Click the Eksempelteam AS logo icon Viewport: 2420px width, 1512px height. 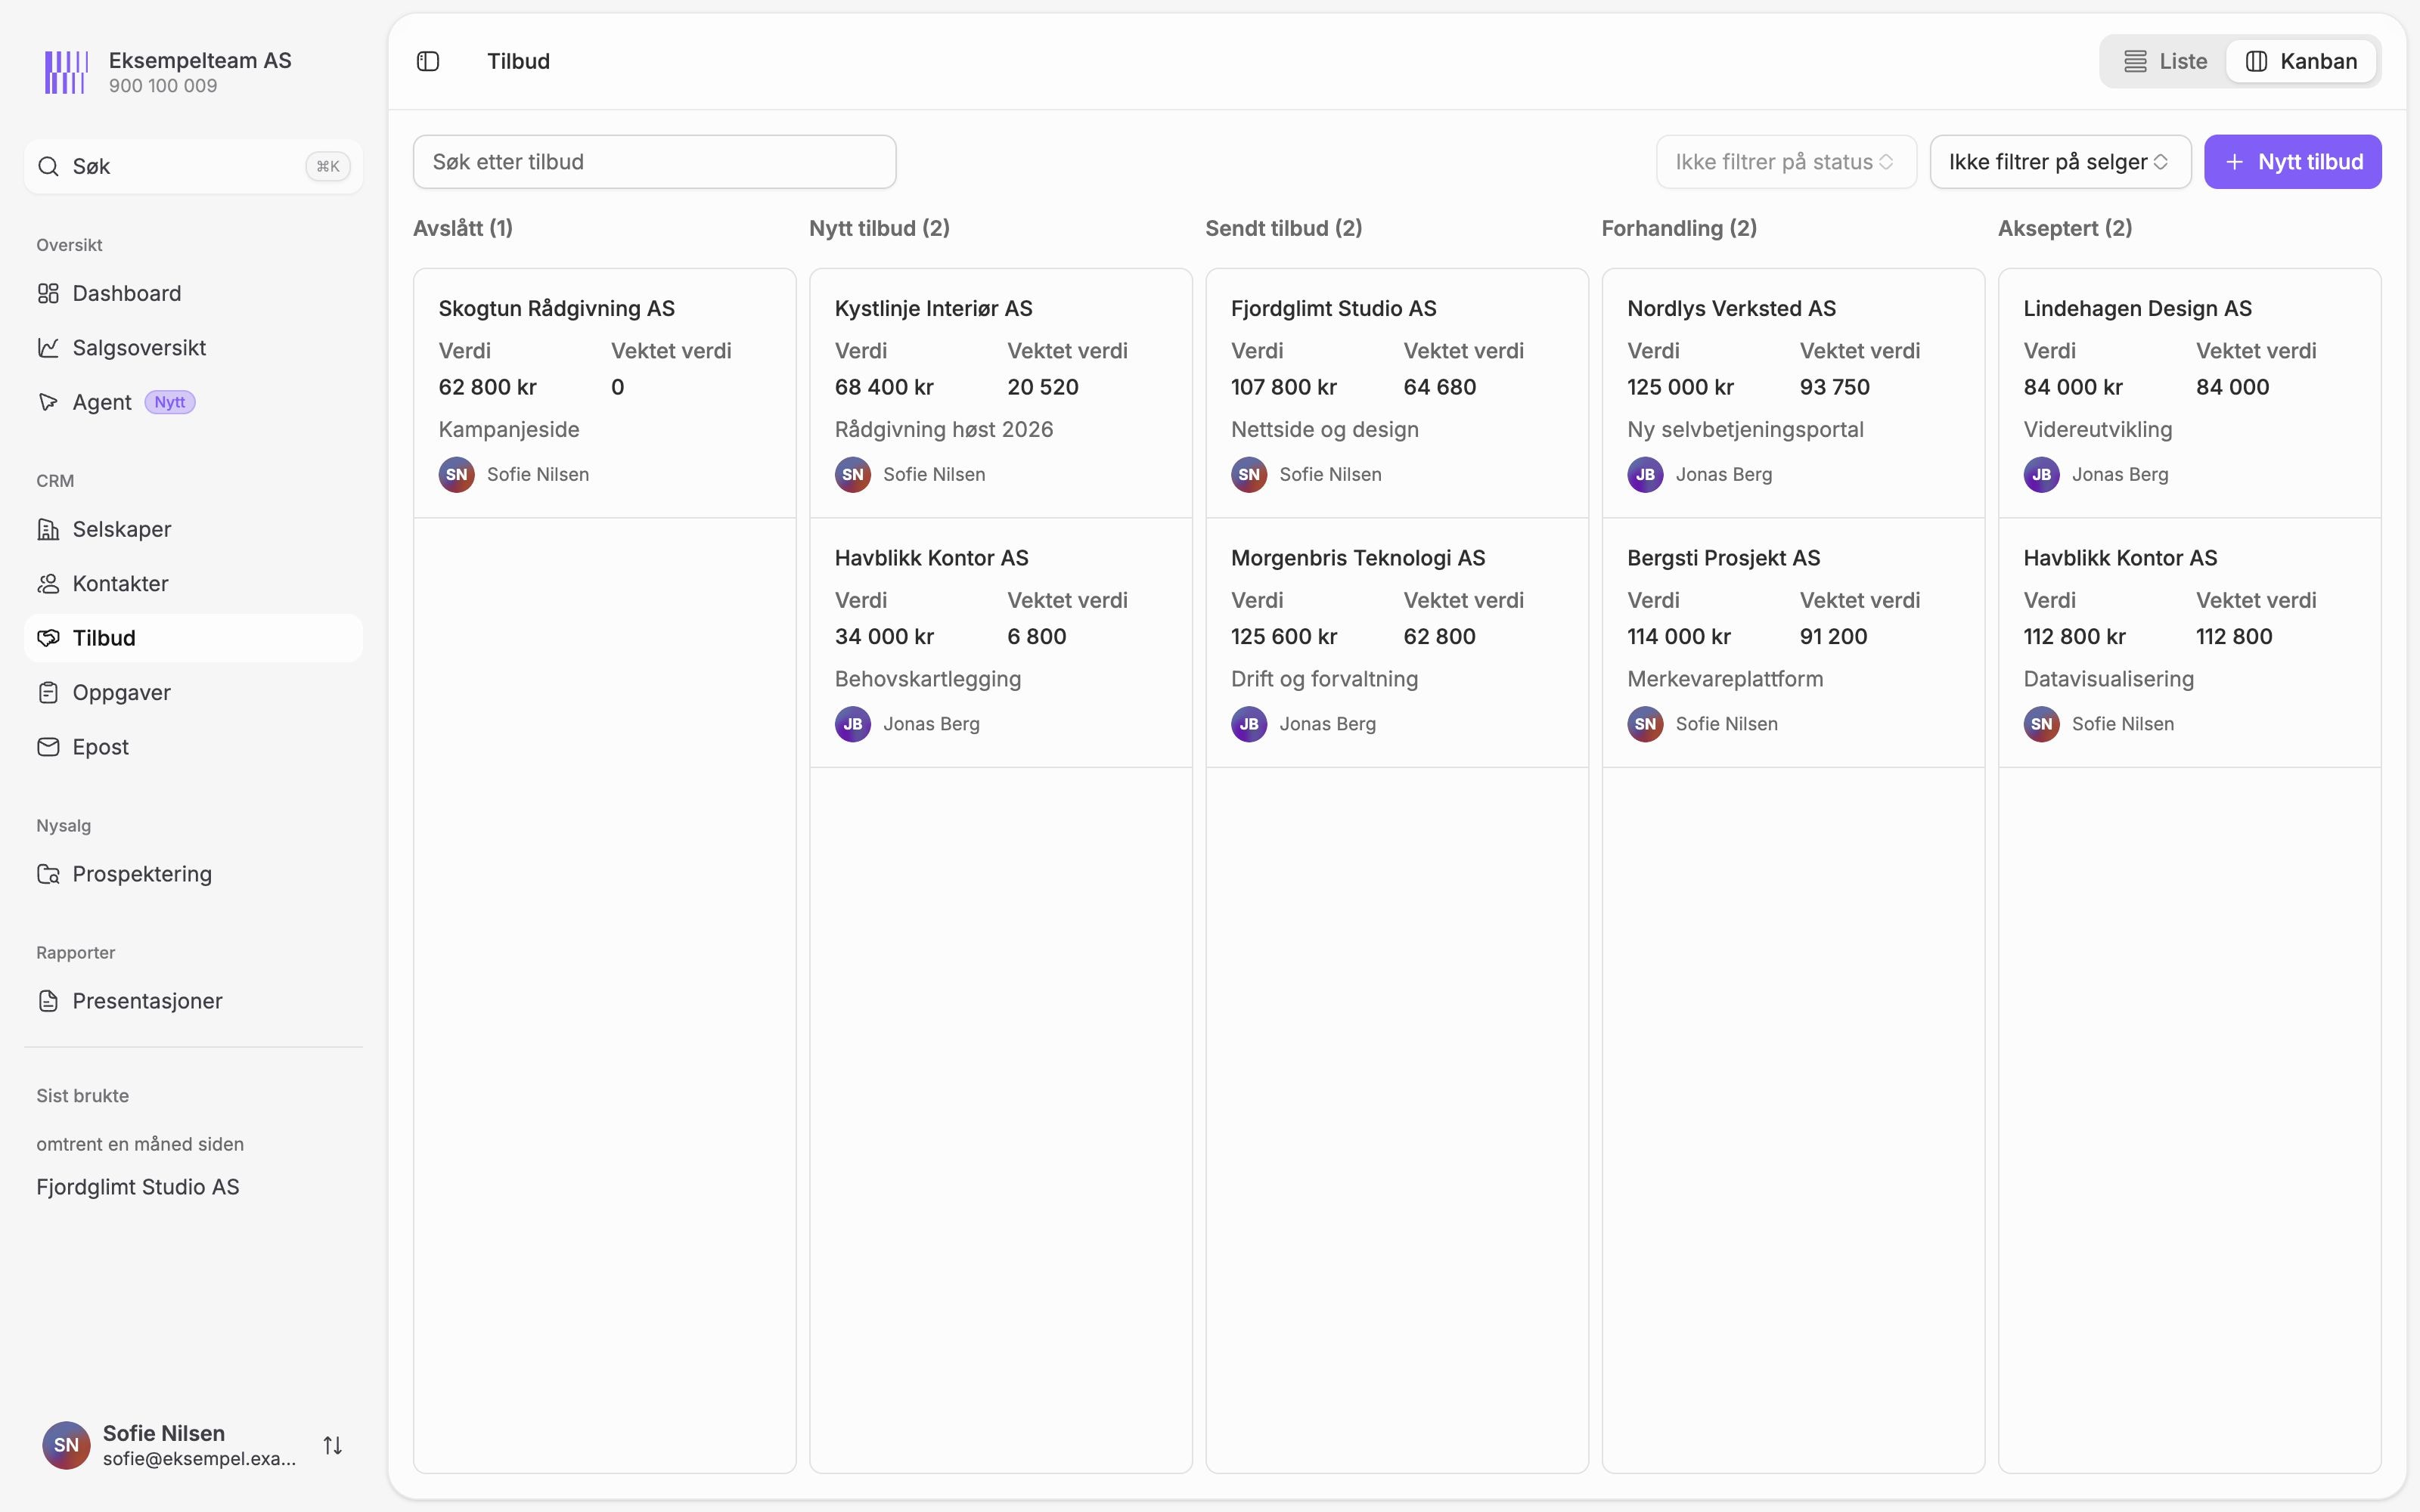66,72
